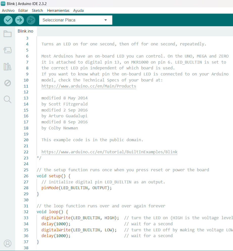
Task: Follow the Tutorial/BuiltInExamples/Blink link
Action: pyautogui.click(x=109, y=152)
